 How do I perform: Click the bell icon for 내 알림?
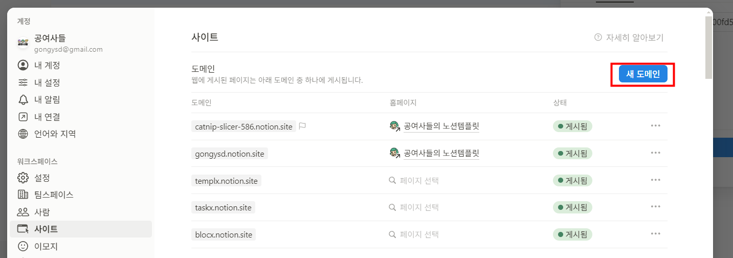coord(23,99)
